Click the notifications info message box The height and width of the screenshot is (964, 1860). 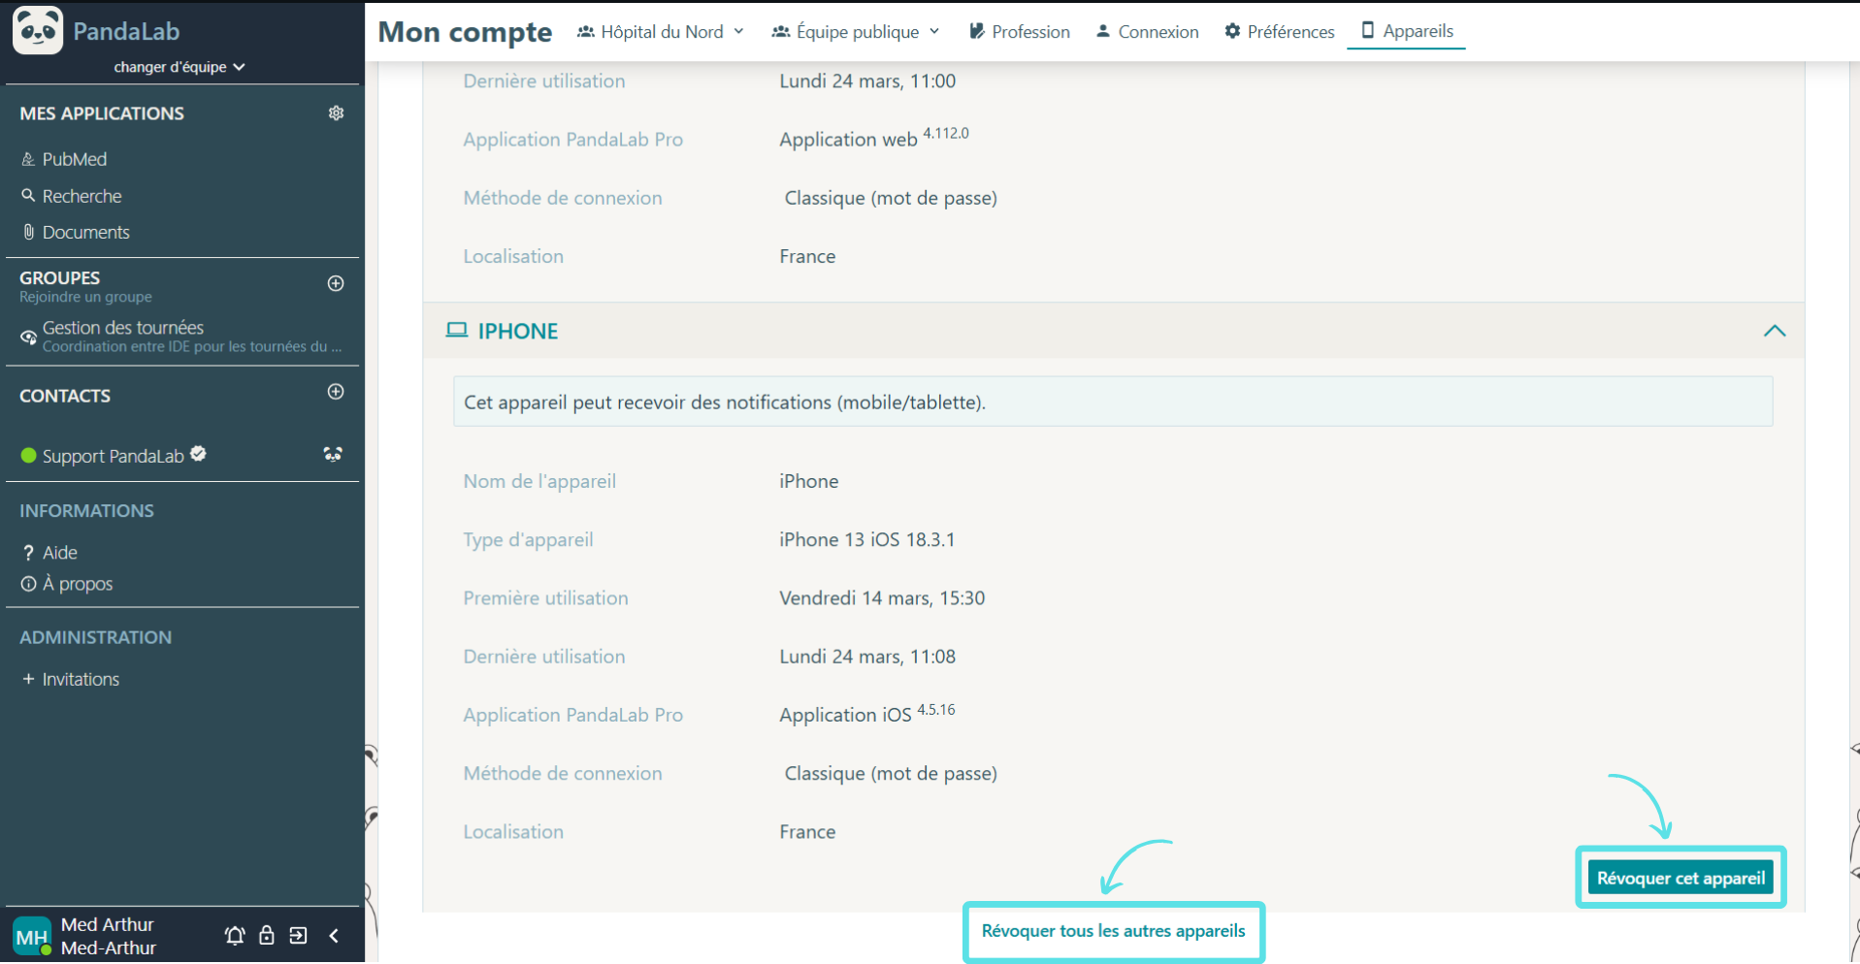point(1113,402)
